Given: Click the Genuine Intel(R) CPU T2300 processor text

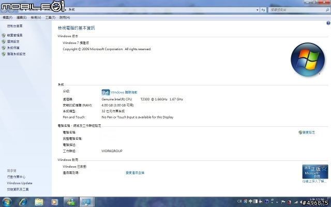Looking at the screenshot, I should pos(142,99).
